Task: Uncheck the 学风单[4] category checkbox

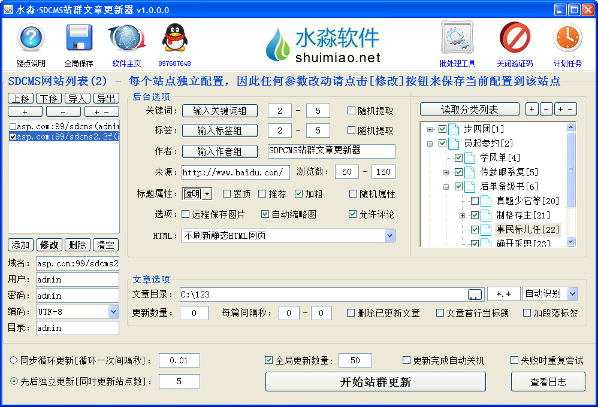Action: pos(459,158)
